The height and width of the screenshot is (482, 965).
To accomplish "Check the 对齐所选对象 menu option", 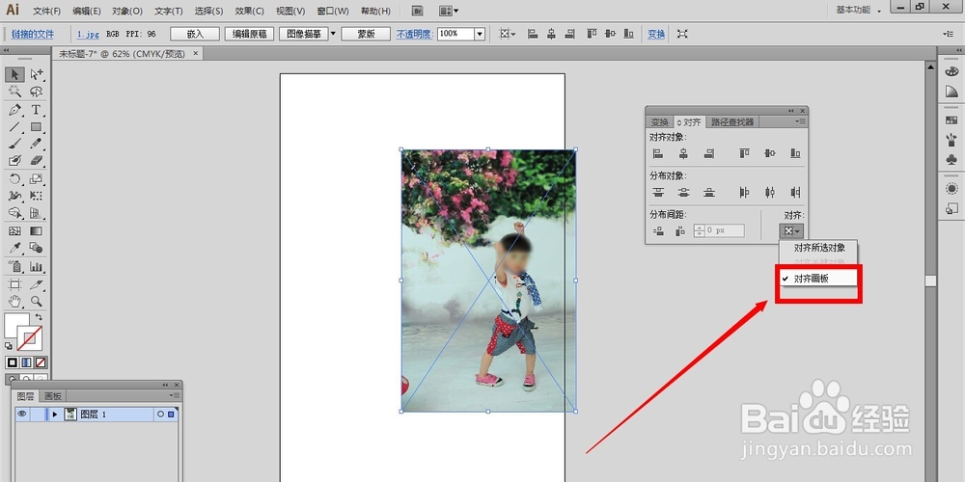I will [819, 248].
